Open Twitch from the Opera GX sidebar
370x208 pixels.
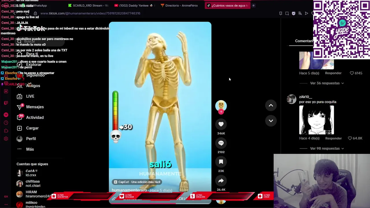[6, 103]
